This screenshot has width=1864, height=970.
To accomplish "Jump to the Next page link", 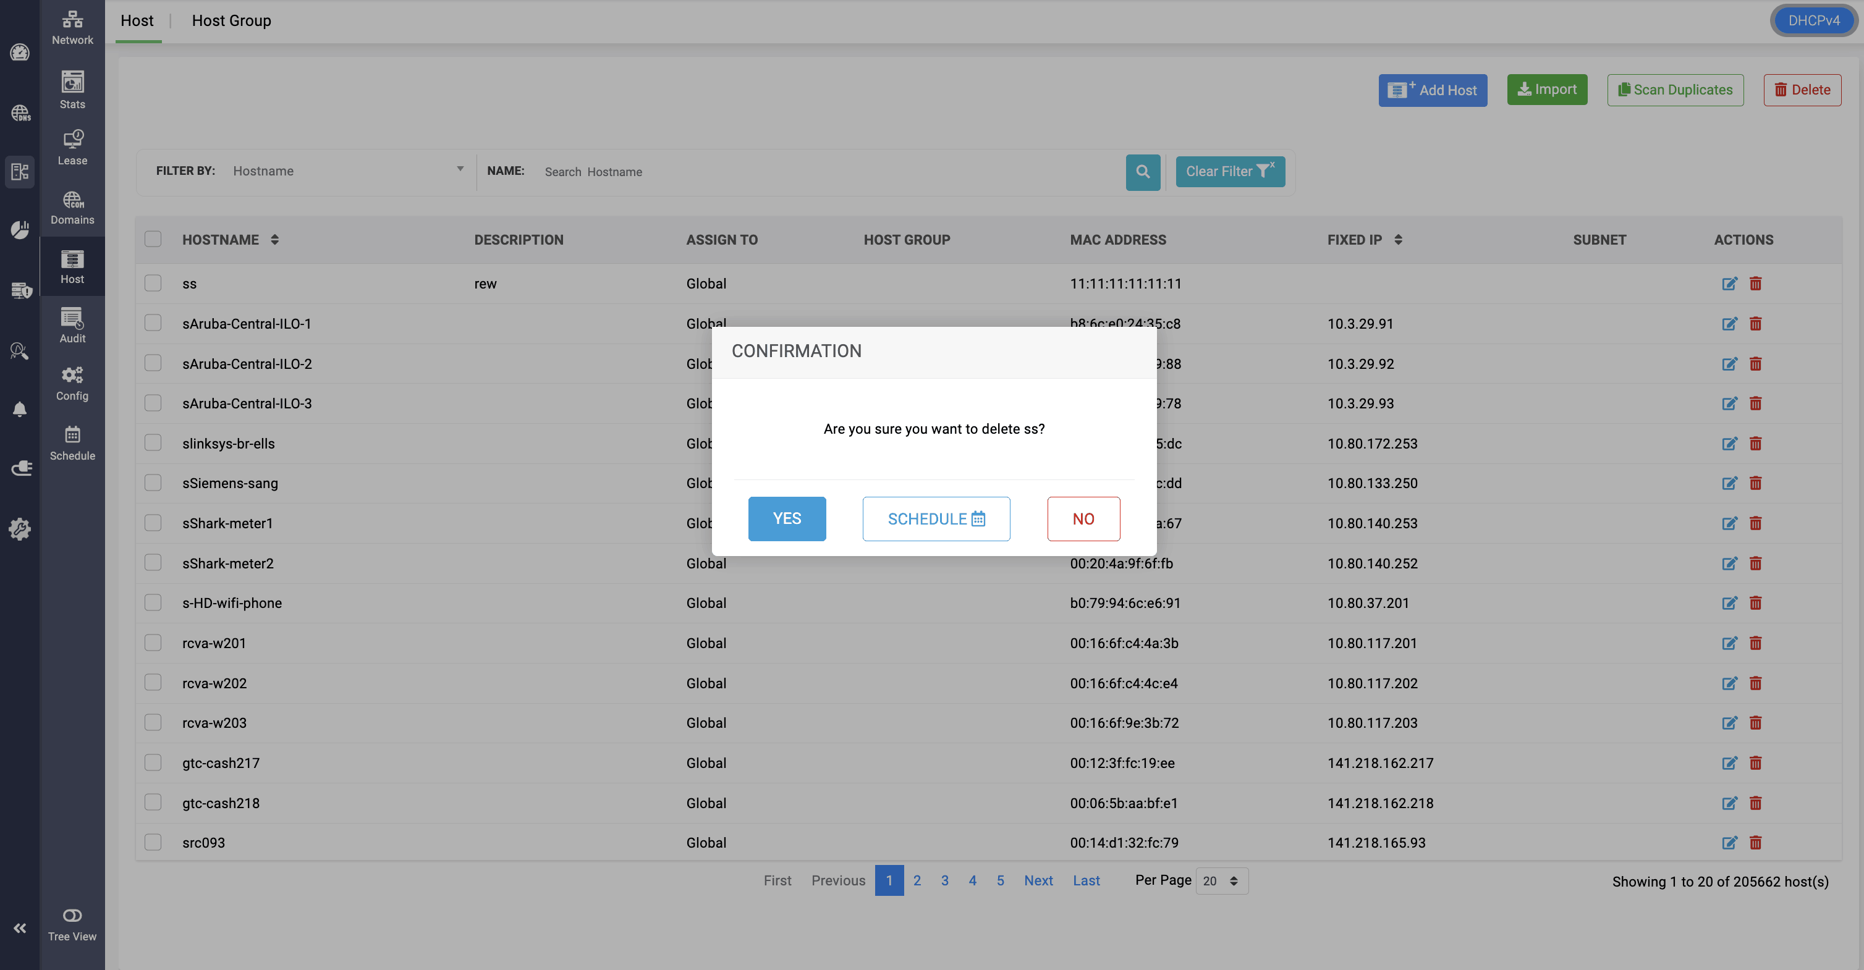I will pos(1038,880).
